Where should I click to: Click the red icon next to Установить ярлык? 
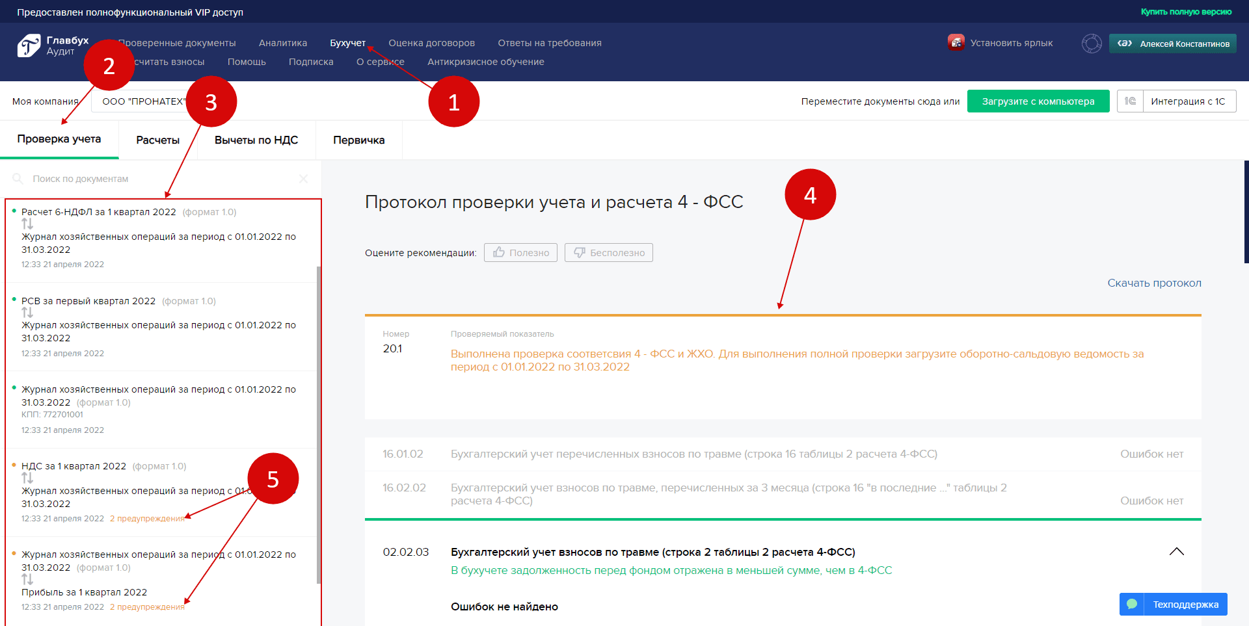click(x=956, y=42)
